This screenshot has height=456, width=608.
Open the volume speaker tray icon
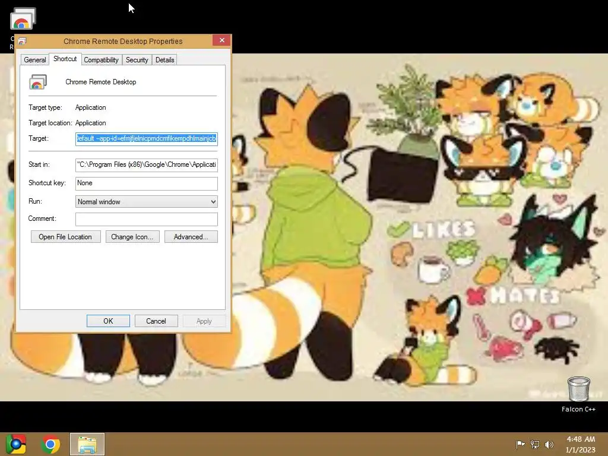tap(549, 444)
